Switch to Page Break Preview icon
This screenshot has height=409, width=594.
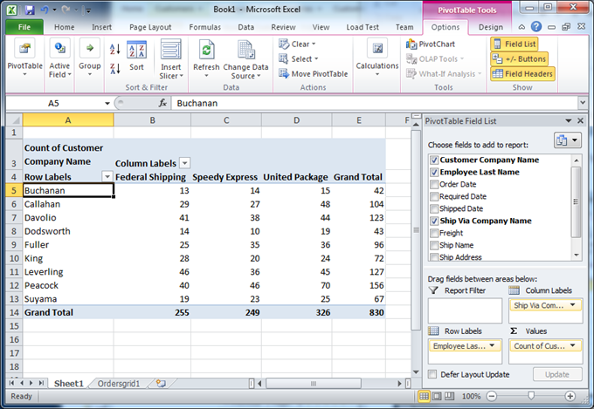(x=449, y=396)
